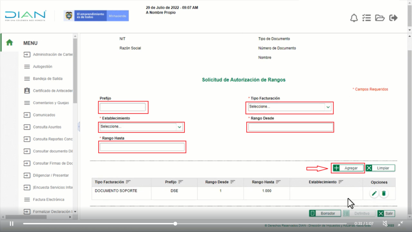Pause the video playback
The height and width of the screenshot is (232, 412).
click(x=12, y=224)
